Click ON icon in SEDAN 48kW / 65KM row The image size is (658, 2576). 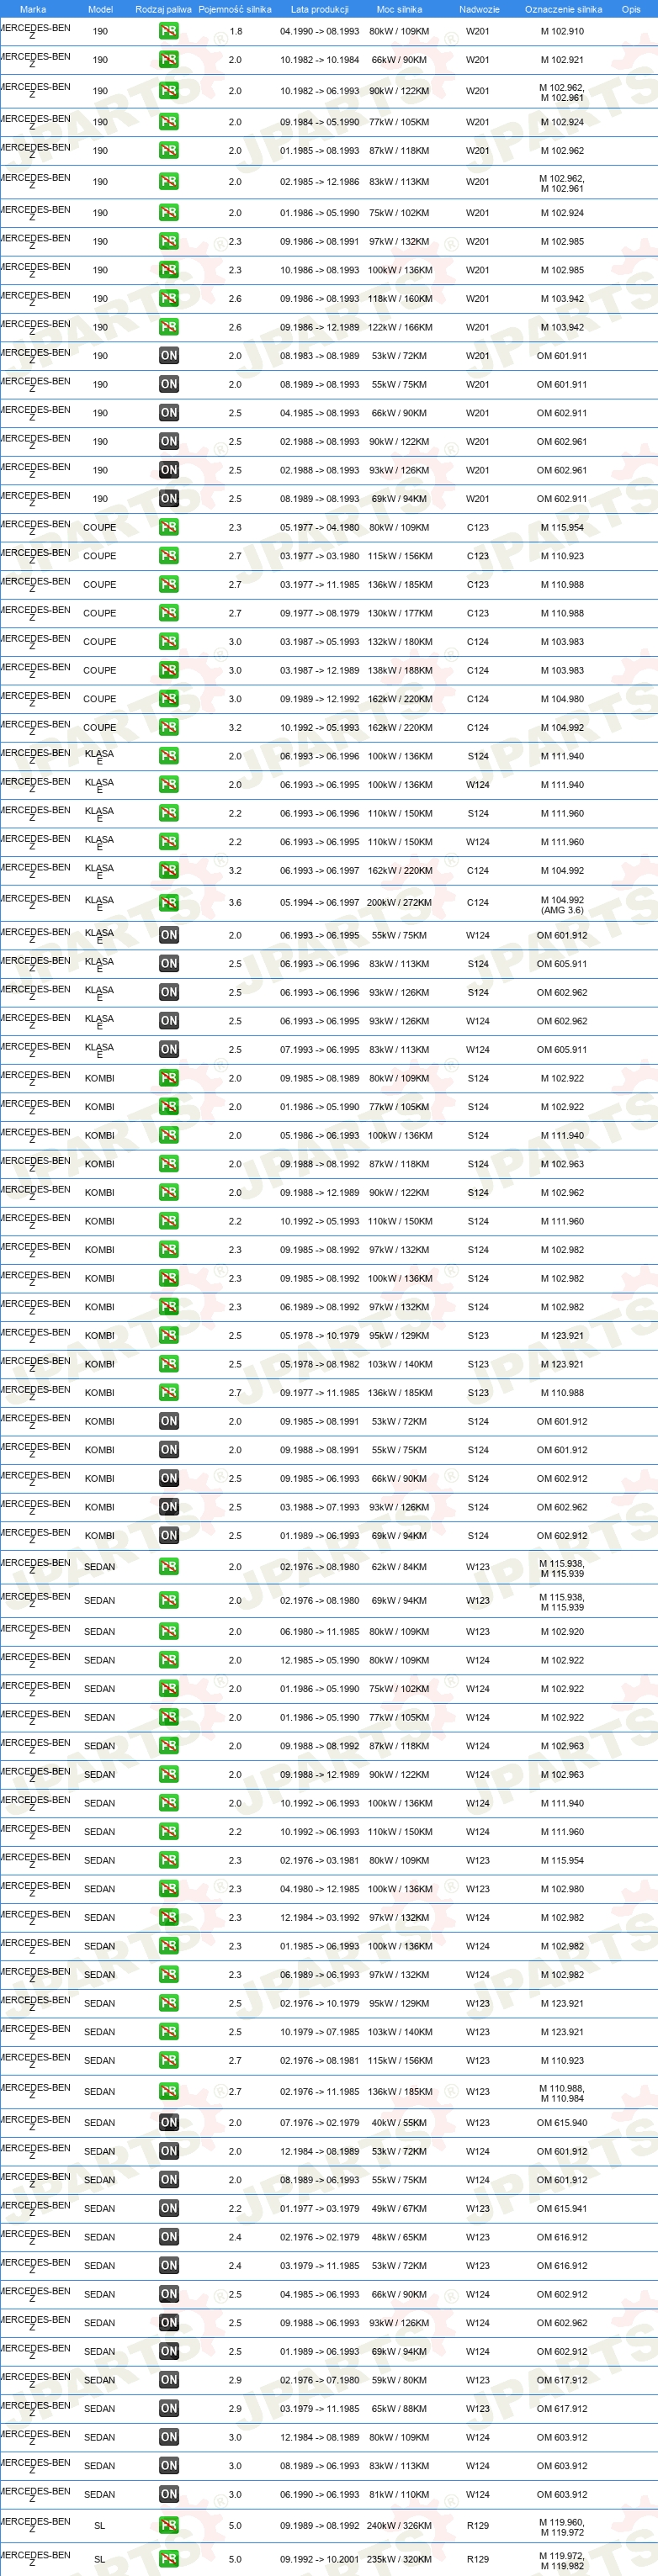(169, 2237)
